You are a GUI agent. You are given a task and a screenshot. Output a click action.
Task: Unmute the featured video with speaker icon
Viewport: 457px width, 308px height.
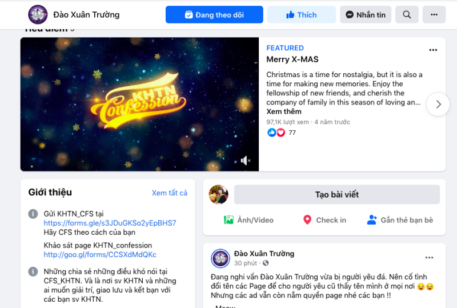(x=246, y=161)
